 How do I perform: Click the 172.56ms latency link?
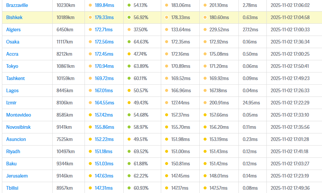click(x=104, y=42)
